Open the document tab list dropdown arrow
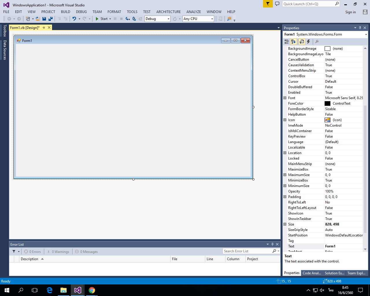The width and height of the screenshot is (370, 296). pyautogui.click(x=278, y=28)
